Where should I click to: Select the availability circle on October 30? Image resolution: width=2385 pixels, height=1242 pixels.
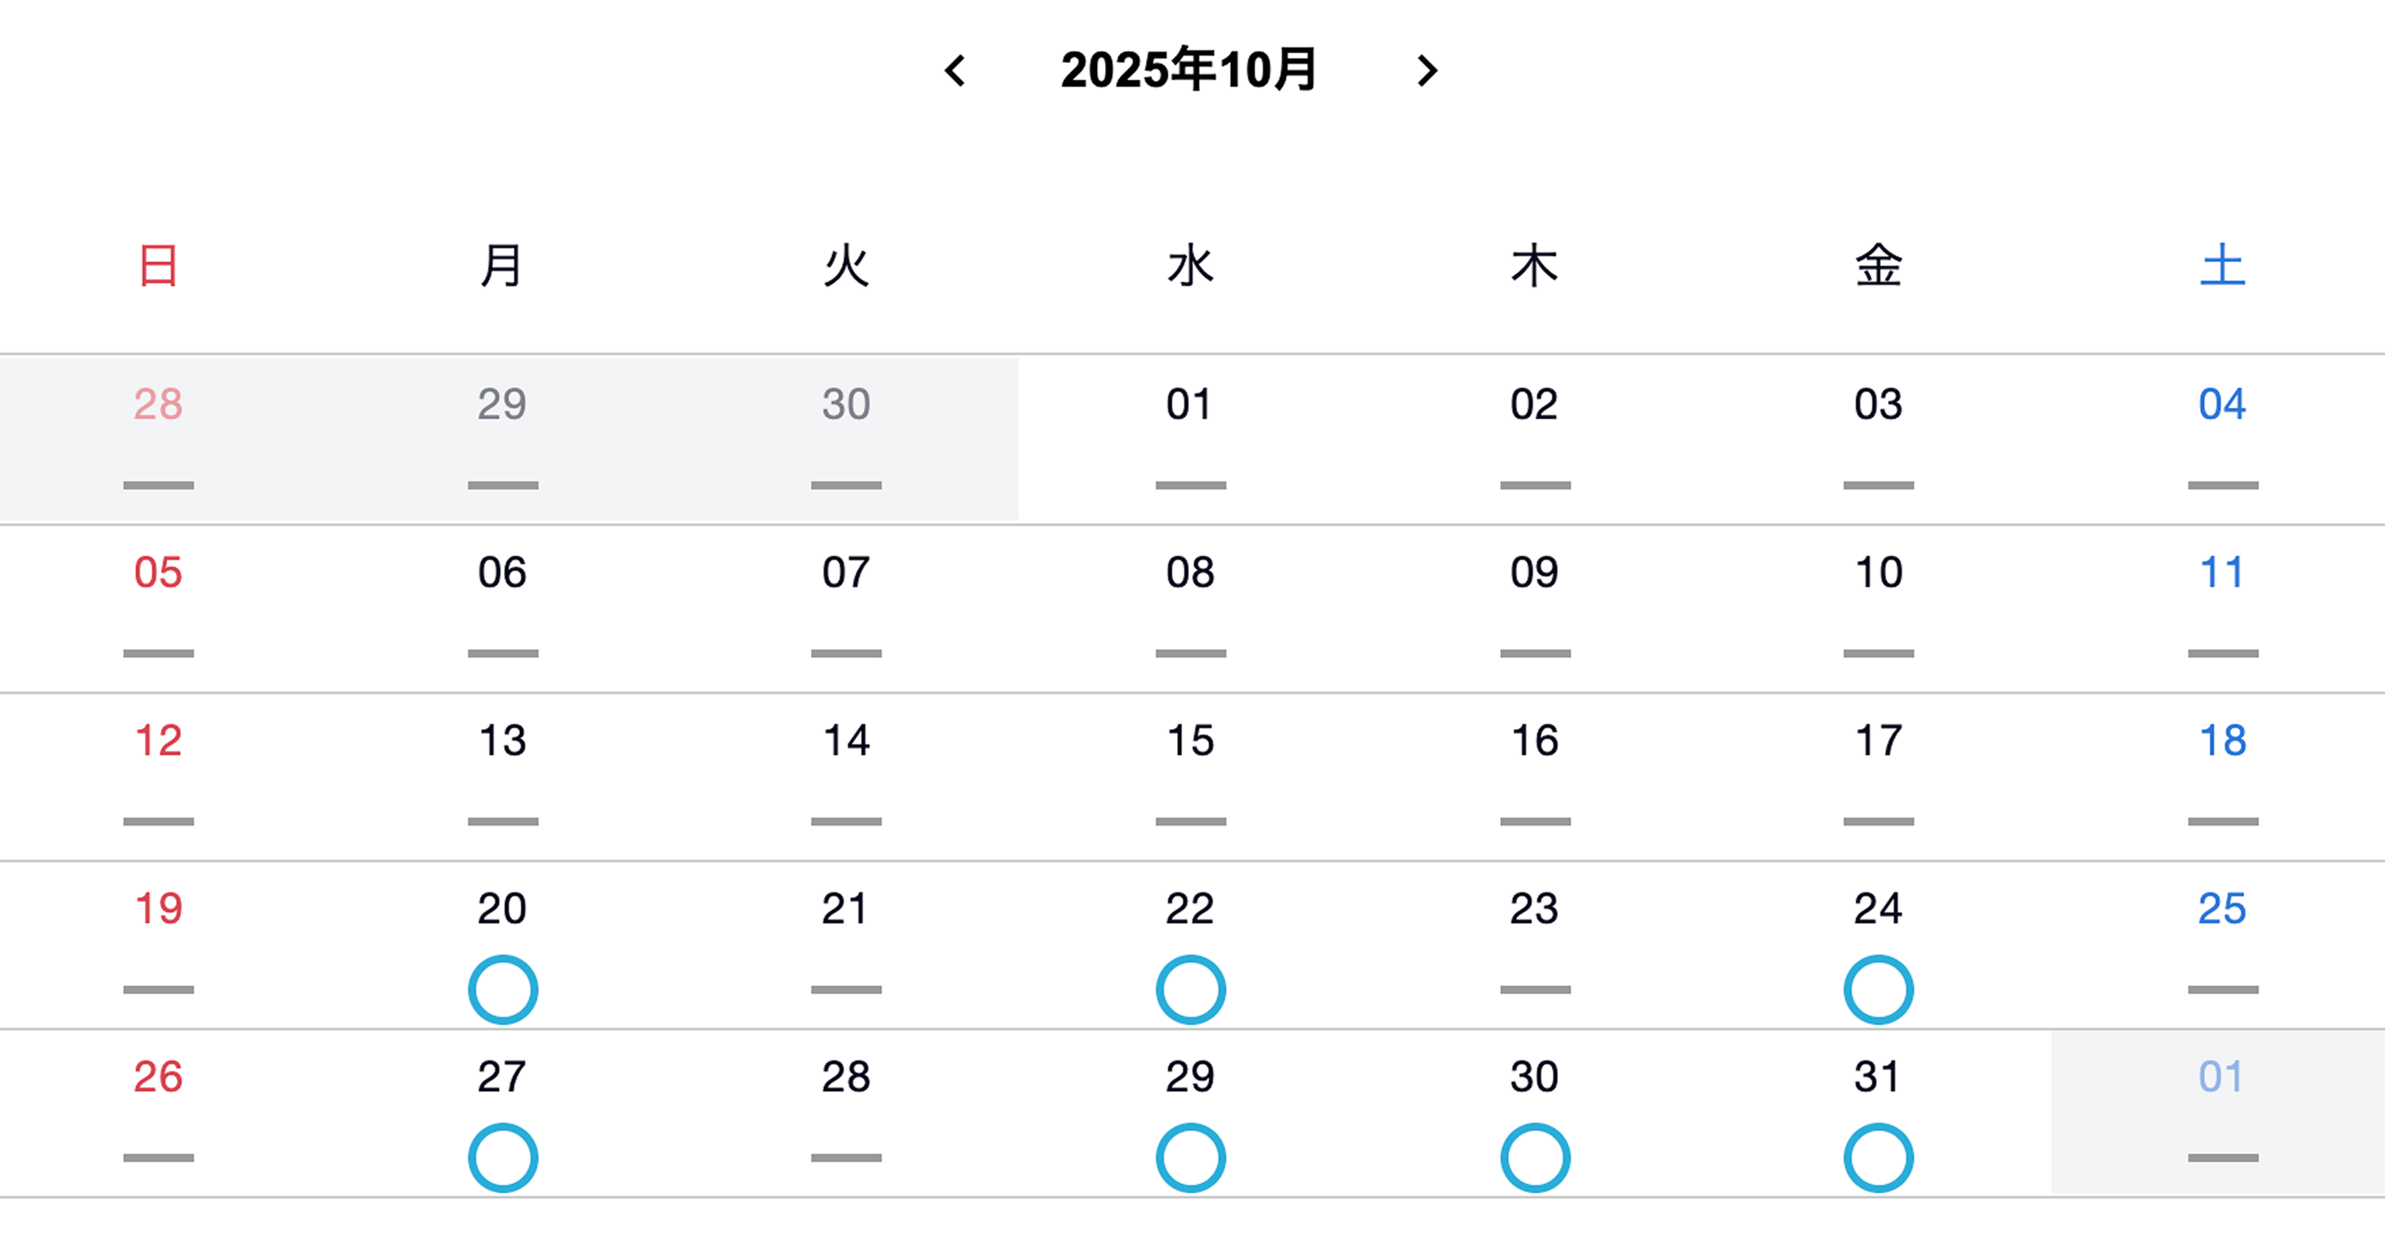point(1535,1158)
